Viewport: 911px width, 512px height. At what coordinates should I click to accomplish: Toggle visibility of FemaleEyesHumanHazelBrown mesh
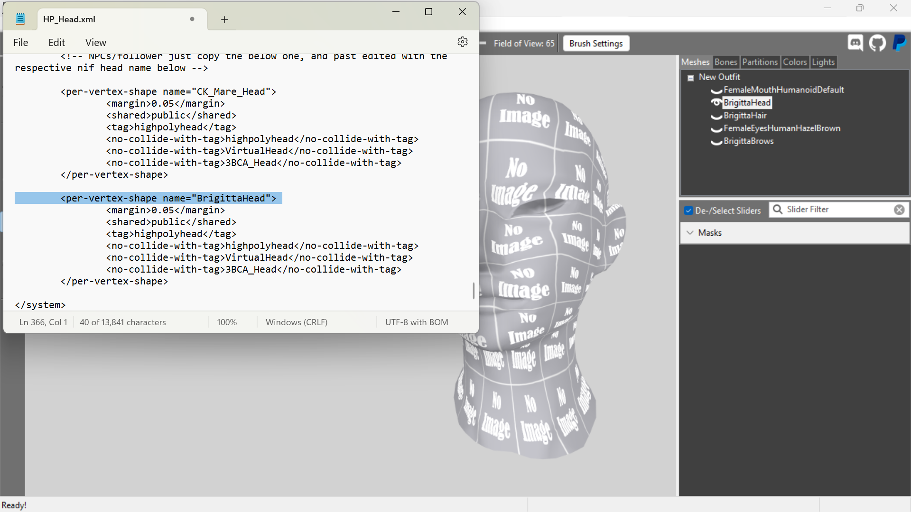[x=716, y=129]
